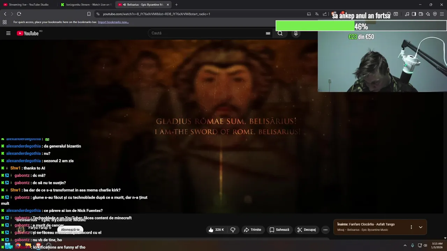This screenshot has height=251, width=447.
Task: Reload the YouTube page
Action: tap(19, 14)
